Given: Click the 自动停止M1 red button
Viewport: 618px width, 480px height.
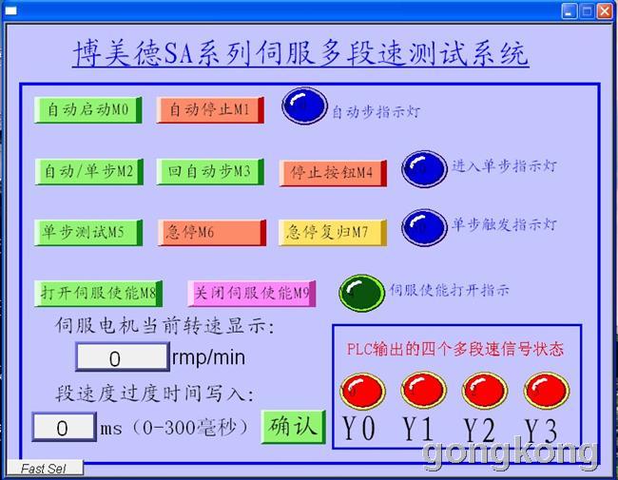Looking at the screenshot, I should click(x=210, y=110).
